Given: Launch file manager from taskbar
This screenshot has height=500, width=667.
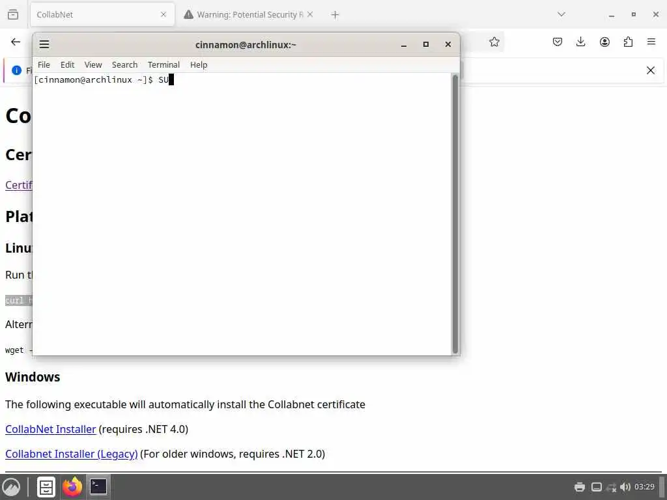Looking at the screenshot, I should (x=46, y=487).
